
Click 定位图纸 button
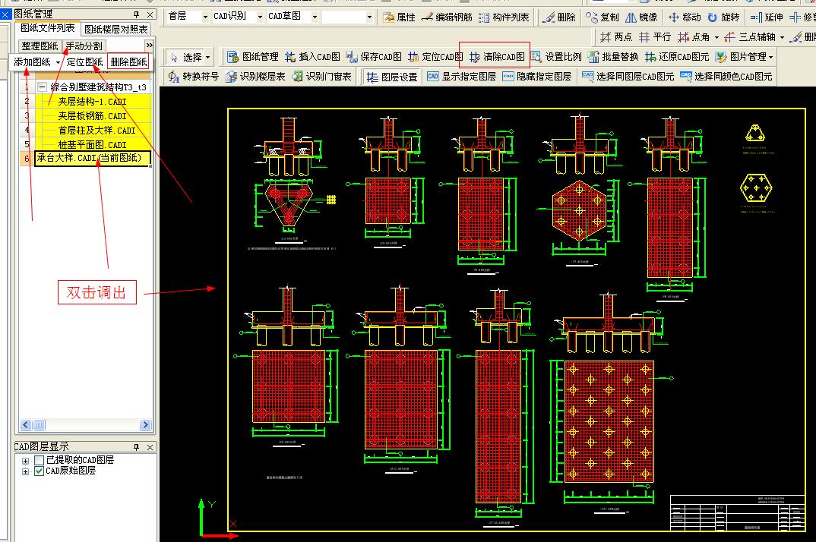(84, 62)
